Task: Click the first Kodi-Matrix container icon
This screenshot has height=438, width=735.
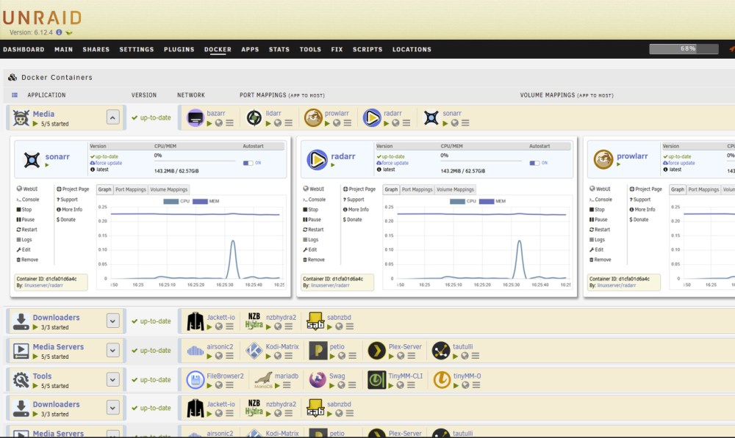Action: (254, 351)
